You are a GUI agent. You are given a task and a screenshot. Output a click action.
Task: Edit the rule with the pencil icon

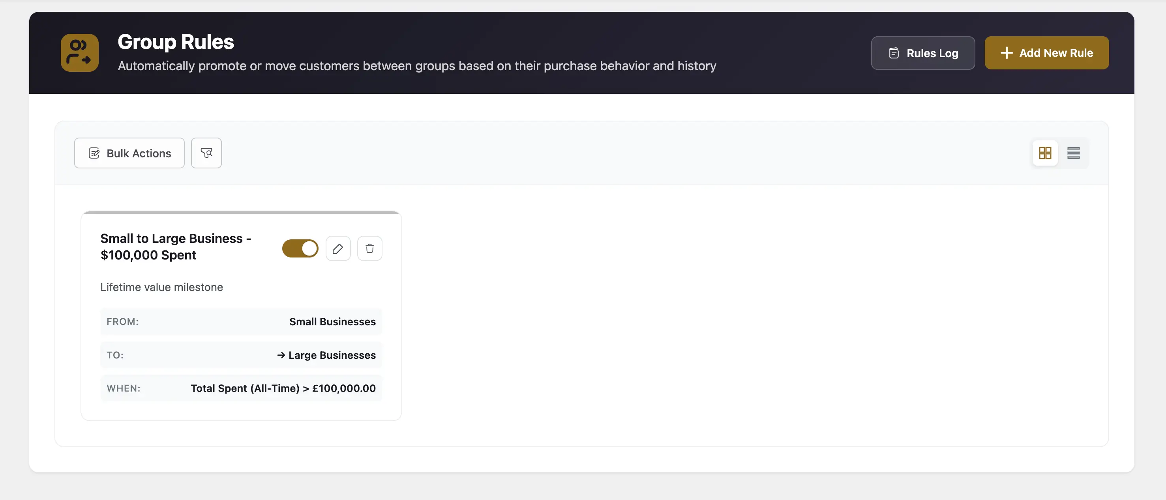point(337,248)
